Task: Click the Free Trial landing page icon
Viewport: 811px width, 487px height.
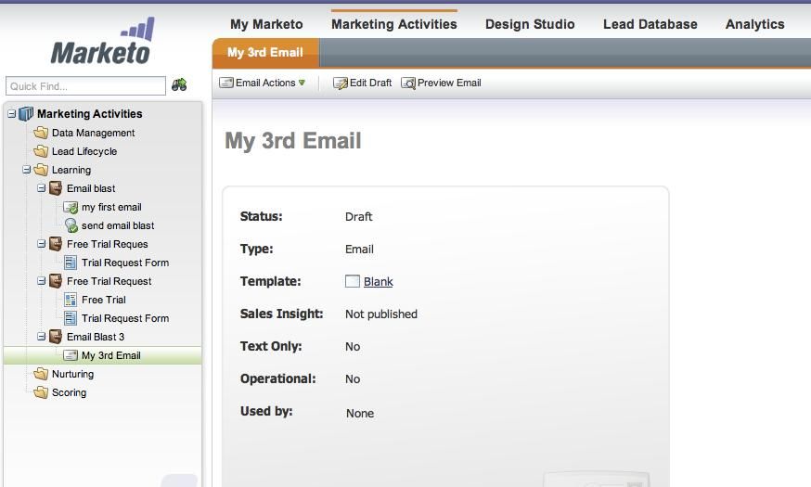Action: point(71,300)
